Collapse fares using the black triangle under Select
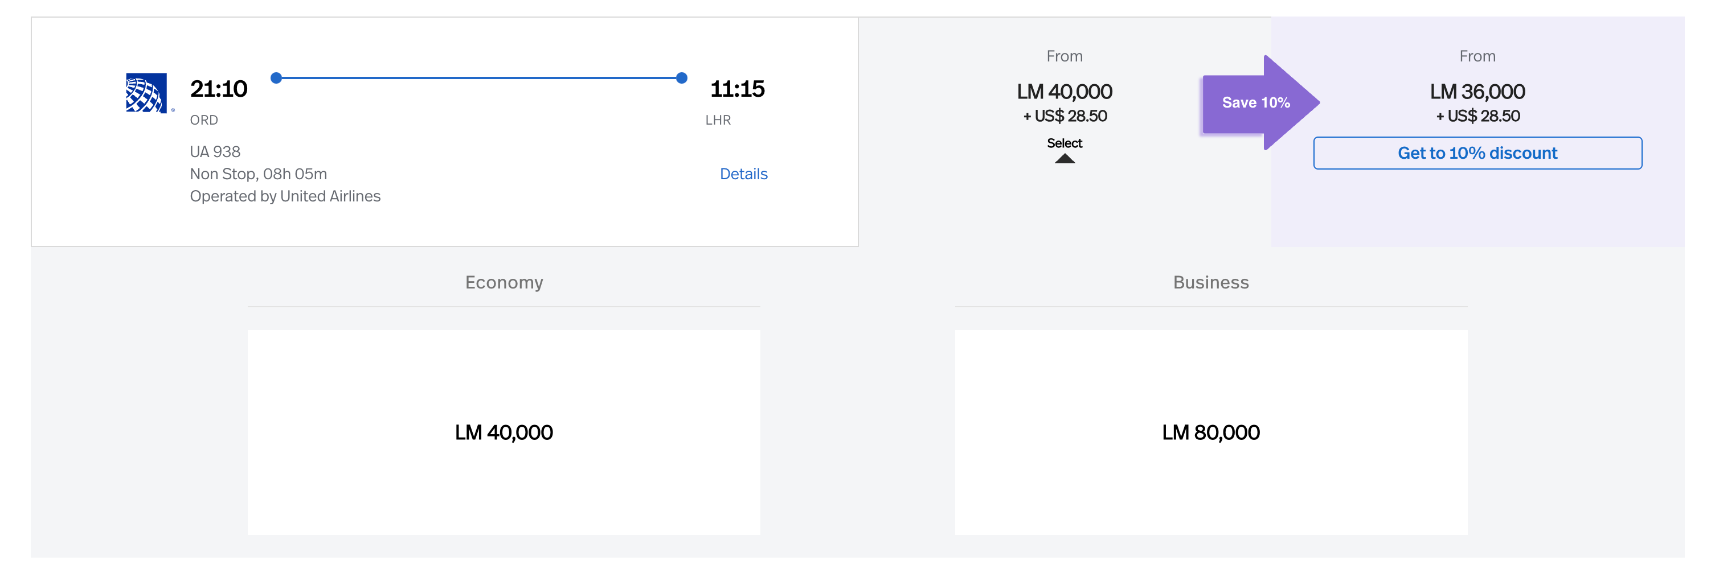The height and width of the screenshot is (569, 1711). pyautogui.click(x=1064, y=159)
